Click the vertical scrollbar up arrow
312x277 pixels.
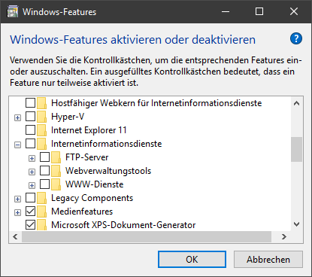coord(296,103)
